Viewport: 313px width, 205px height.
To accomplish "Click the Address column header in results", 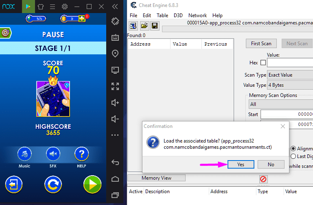I will click(149, 44).
